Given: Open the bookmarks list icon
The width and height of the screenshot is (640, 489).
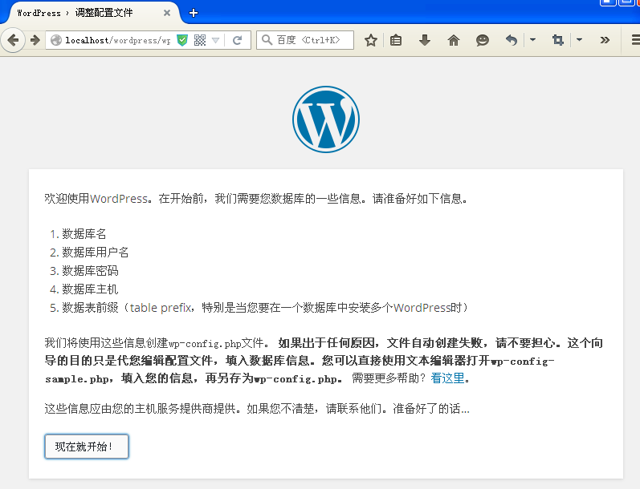Looking at the screenshot, I should pyautogui.click(x=396, y=40).
